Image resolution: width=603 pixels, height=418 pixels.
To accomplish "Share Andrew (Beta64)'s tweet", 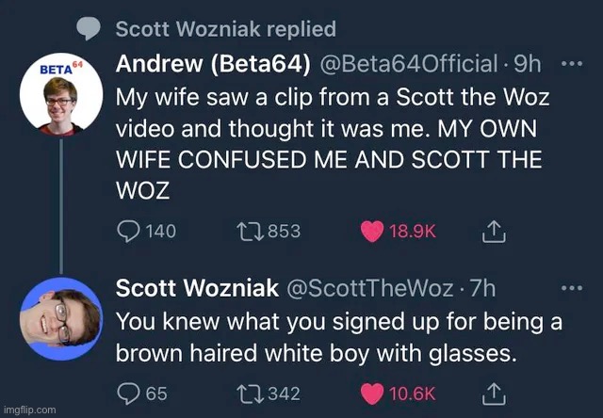I will pos(492,231).
